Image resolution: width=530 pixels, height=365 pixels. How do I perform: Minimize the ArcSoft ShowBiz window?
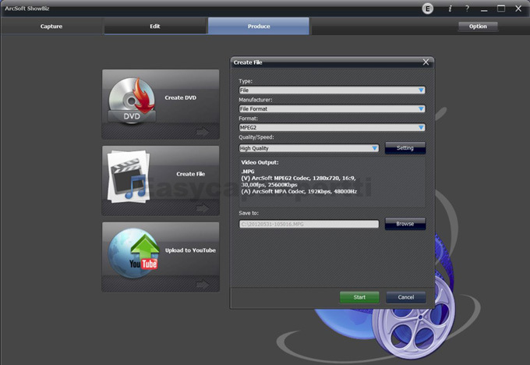[x=484, y=9]
